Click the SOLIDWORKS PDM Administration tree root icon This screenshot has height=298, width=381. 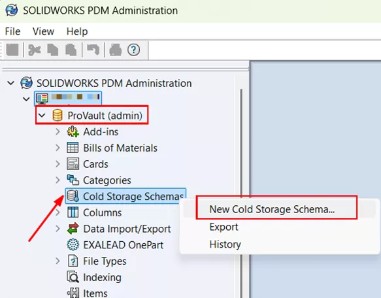tap(26, 83)
